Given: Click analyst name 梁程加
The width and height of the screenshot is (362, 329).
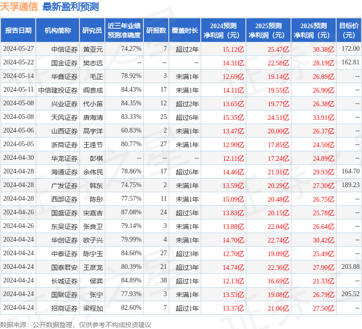Looking at the screenshot, I should pos(93,308).
